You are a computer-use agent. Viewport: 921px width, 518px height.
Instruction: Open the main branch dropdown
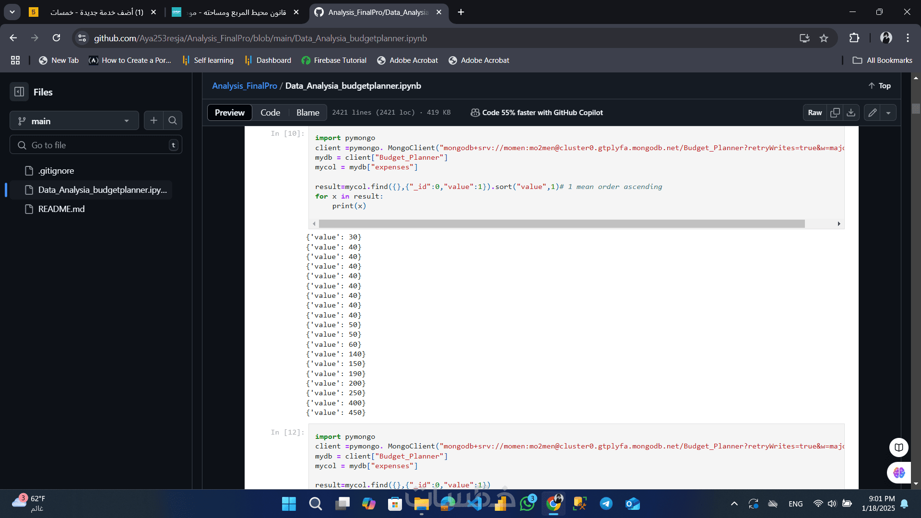[x=74, y=121]
